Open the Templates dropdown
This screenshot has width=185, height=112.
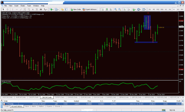144,9
